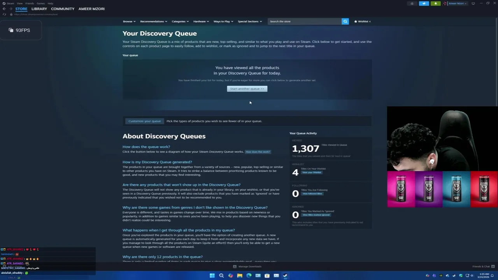The width and height of the screenshot is (498, 280).
Task: Click the store URL address bar
Action: click(36, 14)
